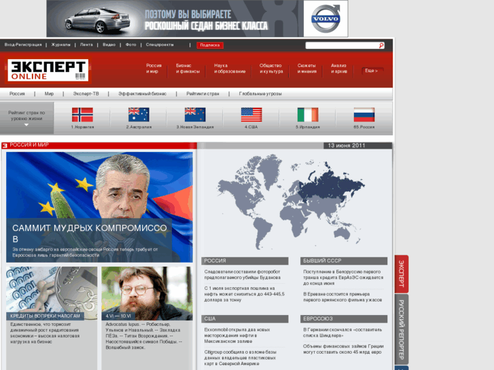Select Рейтинги стран submenu item
The image size is (494, 370).
coord(202,94)
